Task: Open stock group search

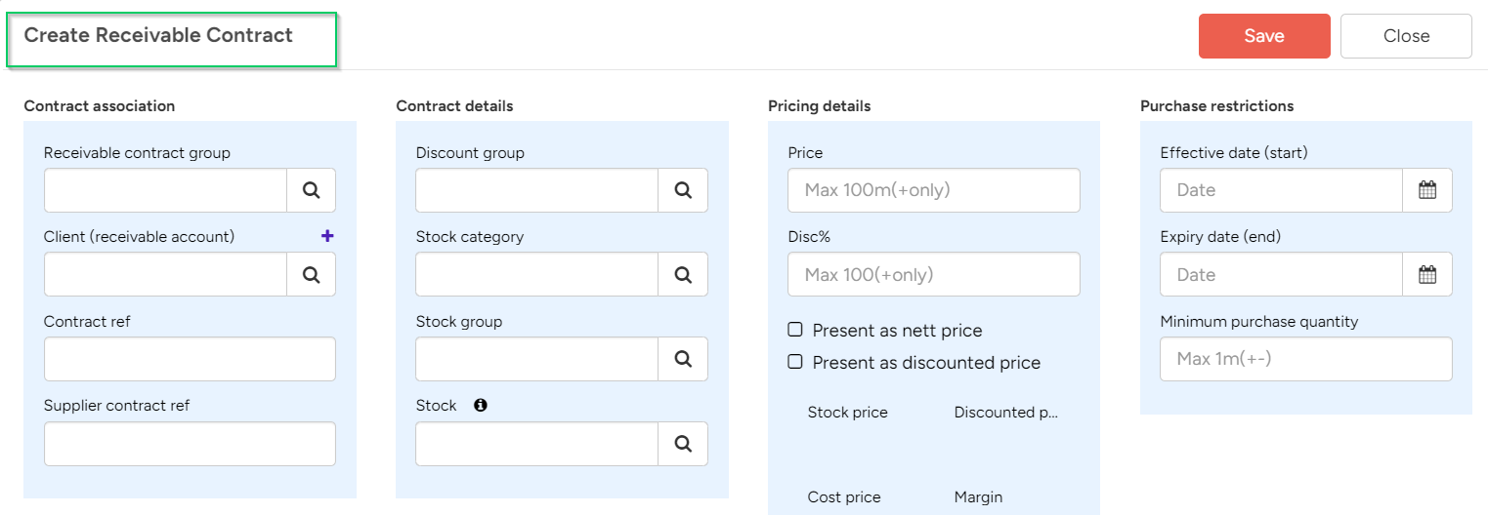Action: 683,359
